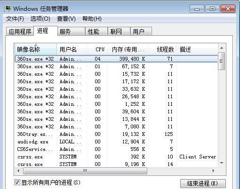This screenshot has width=240, height=189.
Task: Select 360se.exe row using 39,604 K
Action: tap(116, 111)
